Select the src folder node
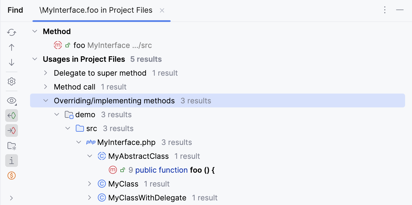The width and height of the screenshot is (412, 205). (x=91, y=128)
